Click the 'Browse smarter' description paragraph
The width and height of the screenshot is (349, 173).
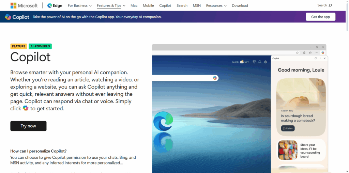[x=75, y=91]
